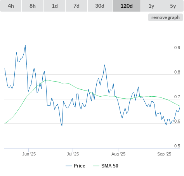The width and height of the screenshot is (184, 176).
Task: Click the green SMA 50 legend line marker
Action: [x=96, y=166]
